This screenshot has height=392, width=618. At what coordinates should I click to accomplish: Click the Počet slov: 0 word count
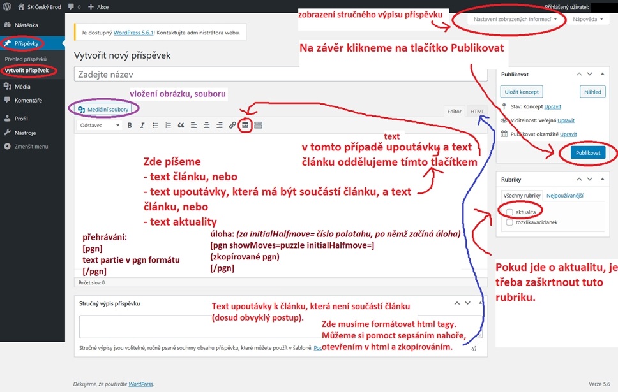[x=91, y=282]
